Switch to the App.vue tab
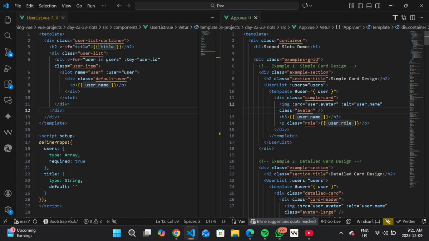Image resolution: width=429 pixels, height=241 pixels. [241, 18]
